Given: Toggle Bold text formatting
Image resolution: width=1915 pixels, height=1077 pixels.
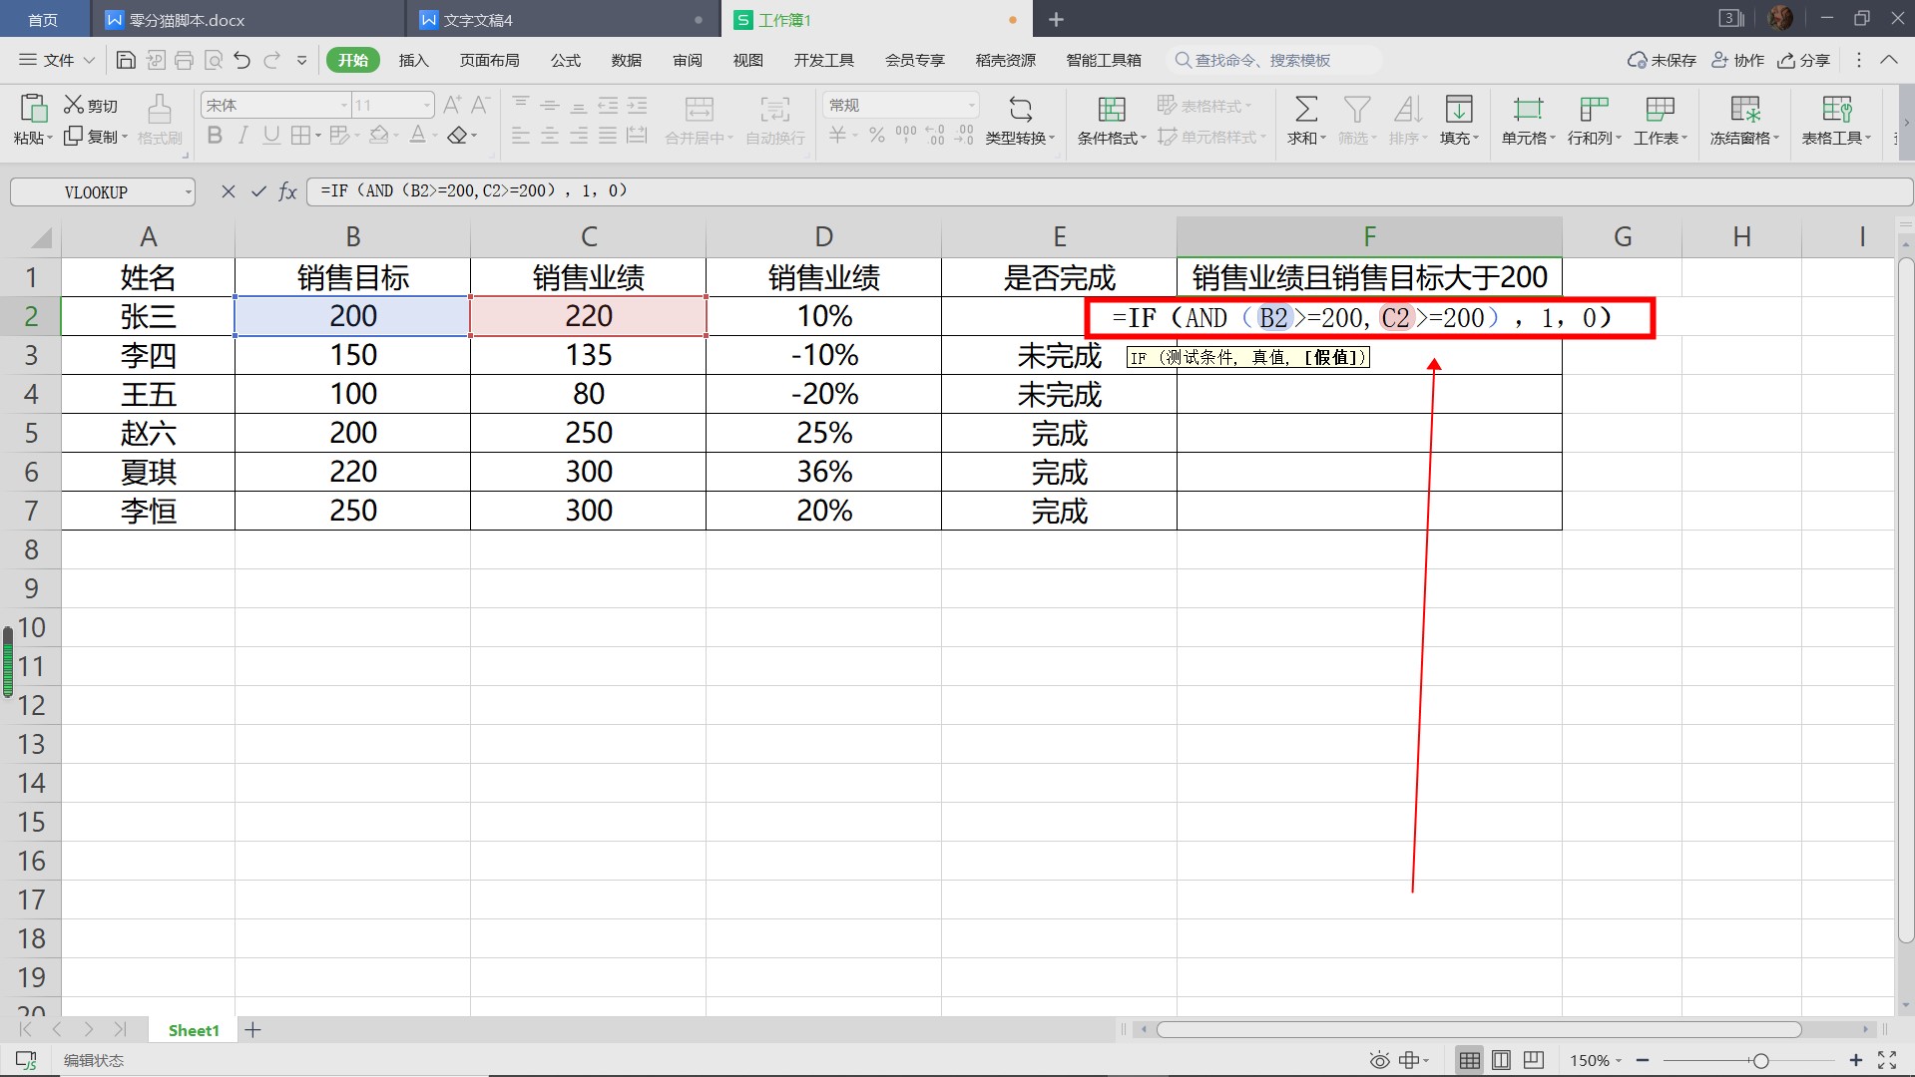Looking at the screenshot, I should 215,136.
